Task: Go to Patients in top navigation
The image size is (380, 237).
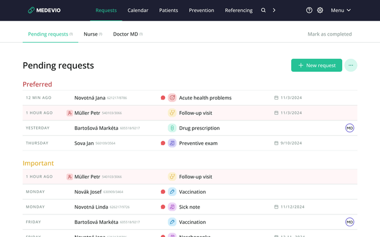Action: point(169,10)
